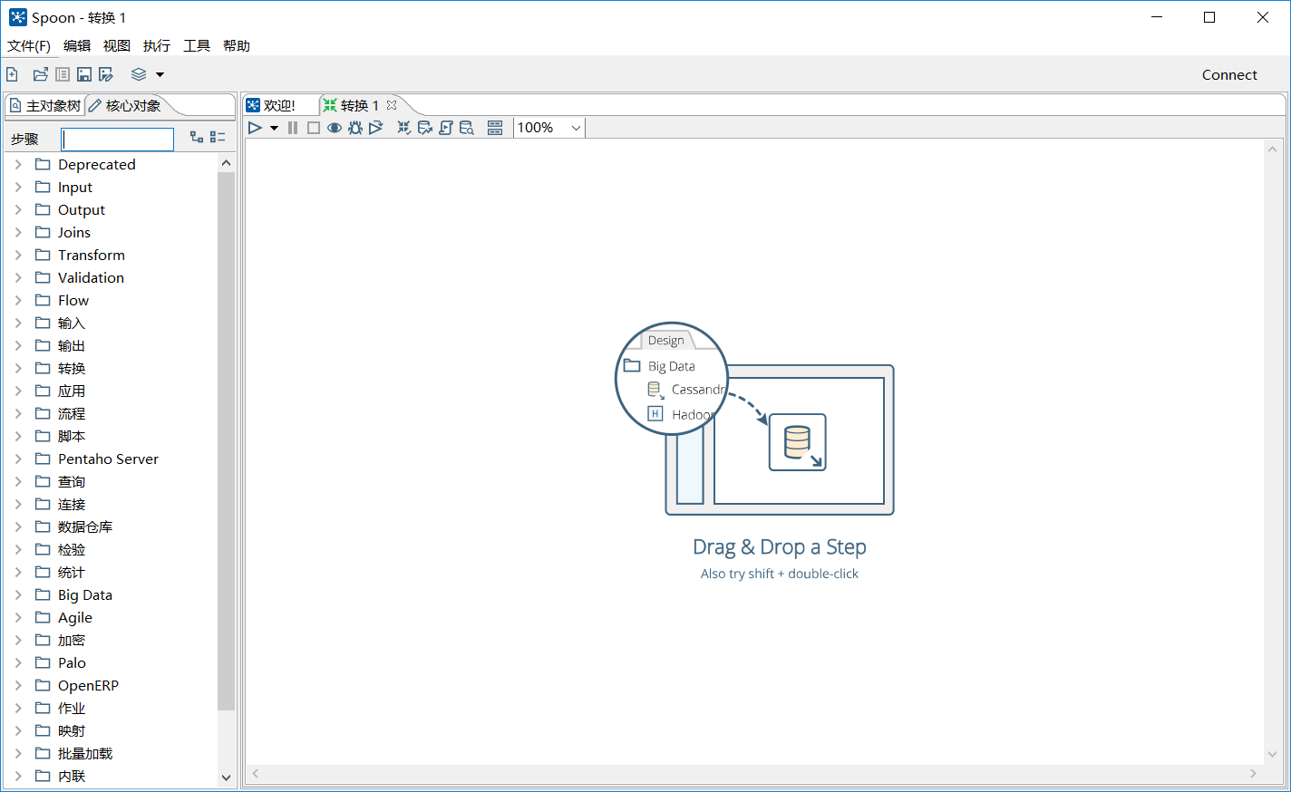The image size is (1291, 792).
Task: Select the 内联 folder item
Action: (72, 777)
